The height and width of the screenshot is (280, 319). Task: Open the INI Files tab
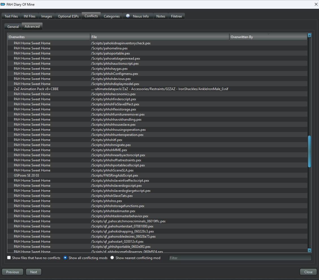click(x=29, y=16)
